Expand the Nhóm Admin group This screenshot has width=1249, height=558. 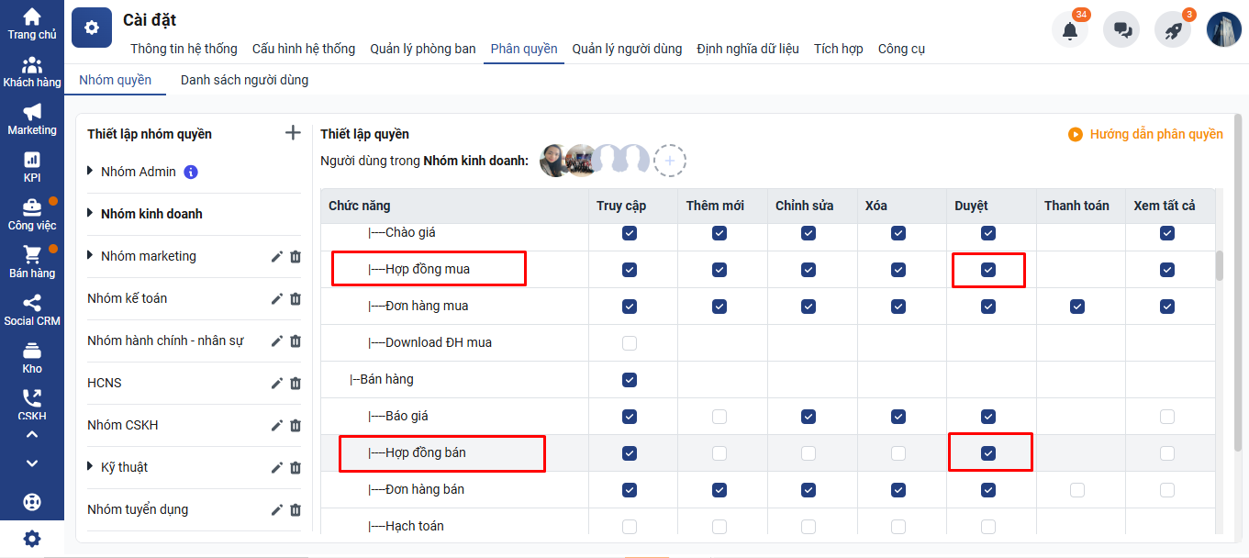point(91,172)
